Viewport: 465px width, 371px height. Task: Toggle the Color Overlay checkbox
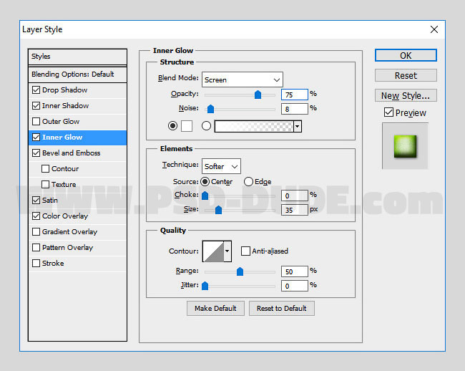36,216
